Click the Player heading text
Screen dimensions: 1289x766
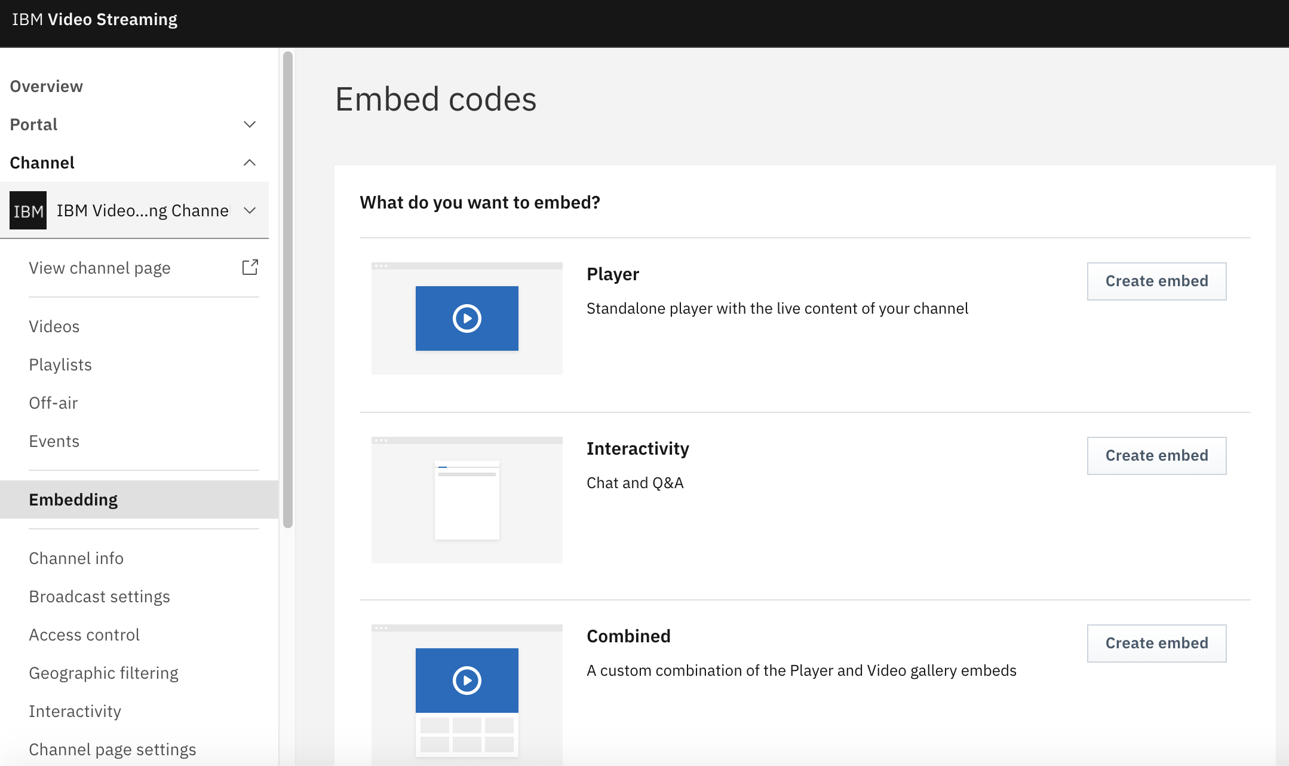pyautogui.click(x=613, y=274)
